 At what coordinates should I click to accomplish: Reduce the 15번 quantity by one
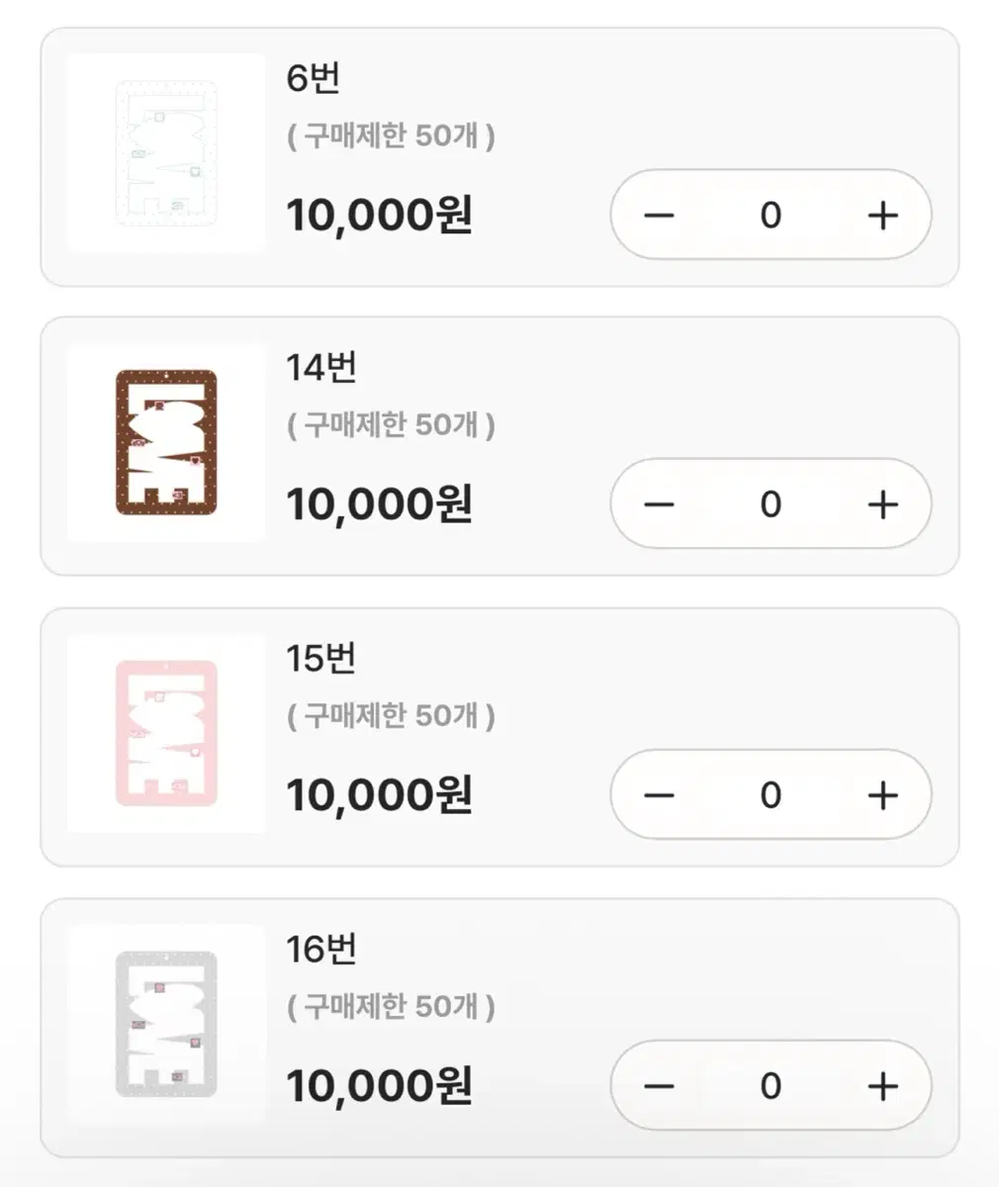coord(659,795)
